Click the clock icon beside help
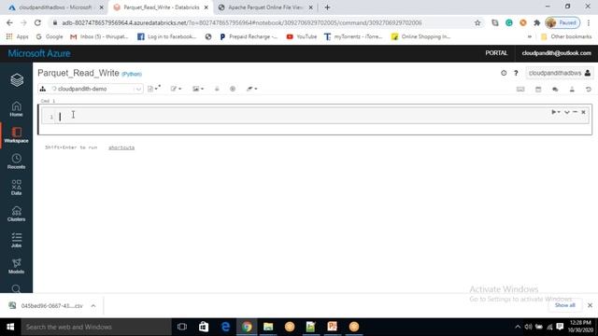 click(x=504, y=73)
